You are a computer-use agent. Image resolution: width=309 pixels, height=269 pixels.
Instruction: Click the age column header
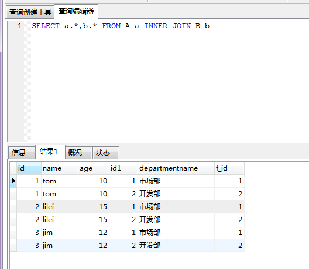[94, 168]
